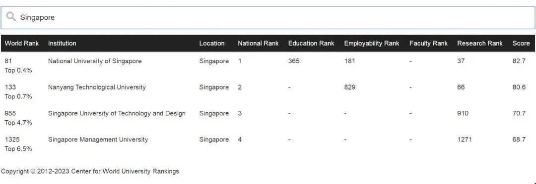Sort by Education Rank column header

(x=311, y=43)
